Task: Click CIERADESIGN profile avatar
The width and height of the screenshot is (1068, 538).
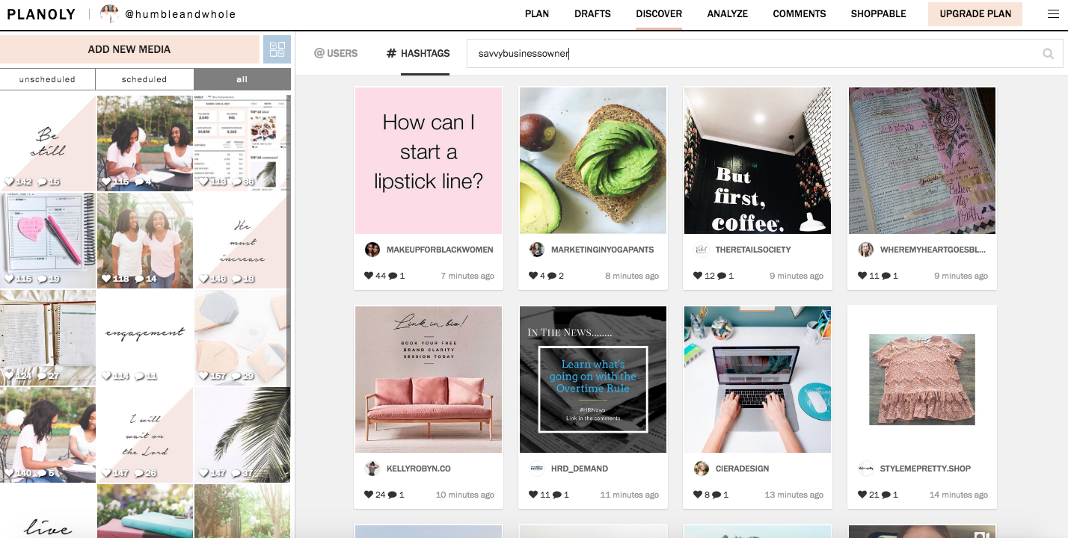Action: tap(702, 469)
